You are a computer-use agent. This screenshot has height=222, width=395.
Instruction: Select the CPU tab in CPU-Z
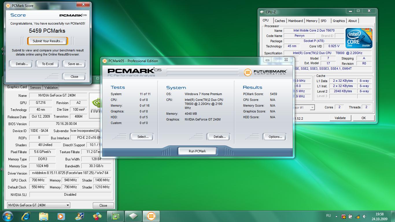pos(265,20)
